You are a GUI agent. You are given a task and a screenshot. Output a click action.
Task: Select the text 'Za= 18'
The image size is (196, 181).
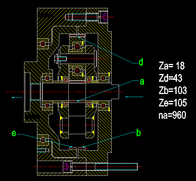(x=172, y=66)
